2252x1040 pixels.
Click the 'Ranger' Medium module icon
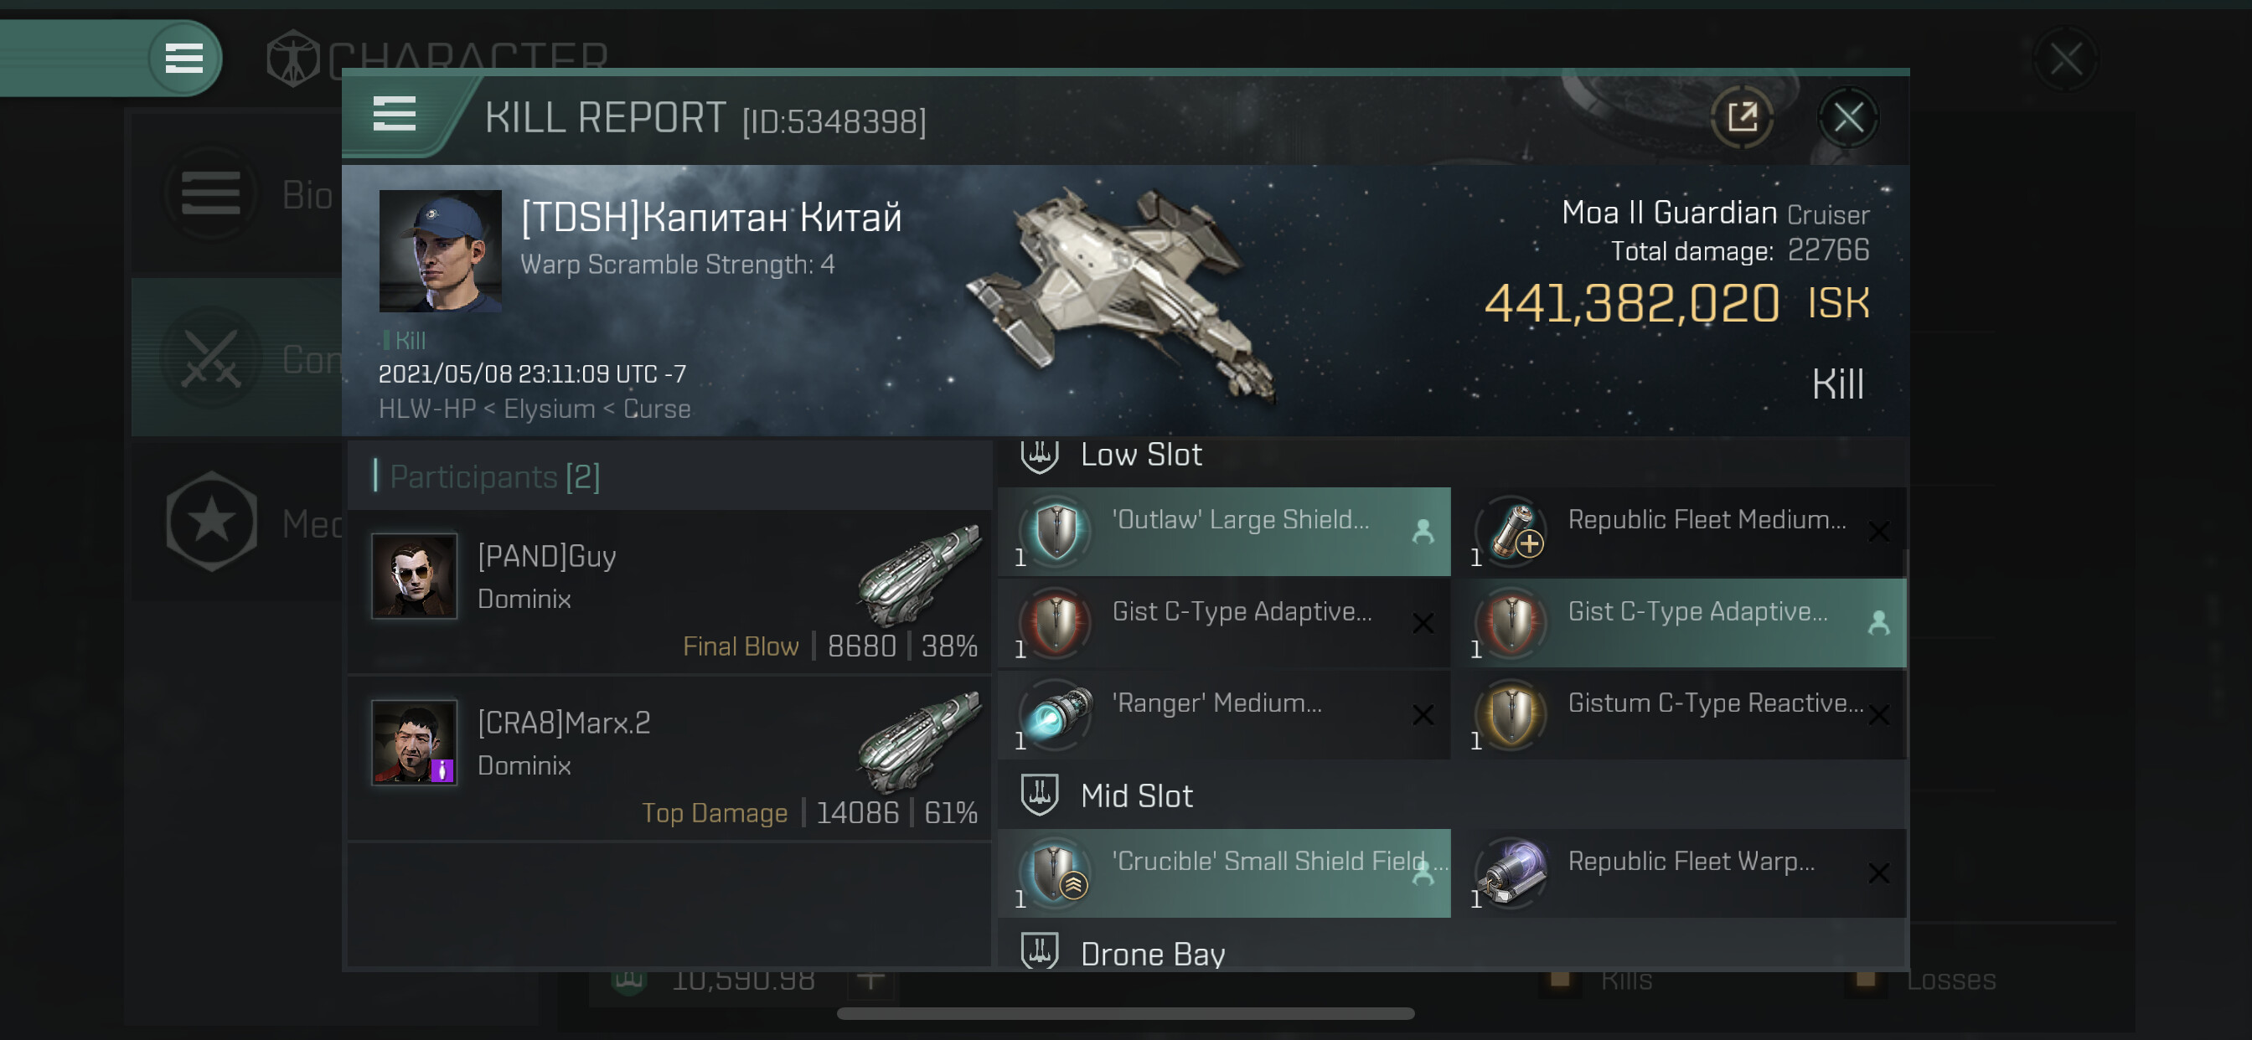click(1056, 714)
